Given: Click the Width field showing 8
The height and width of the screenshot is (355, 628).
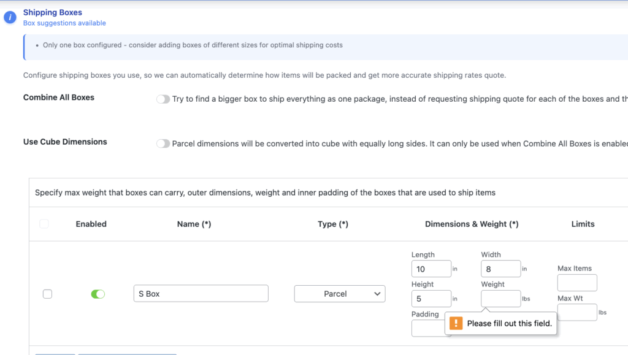Looking at the screenshot, I should click(500, 269).
